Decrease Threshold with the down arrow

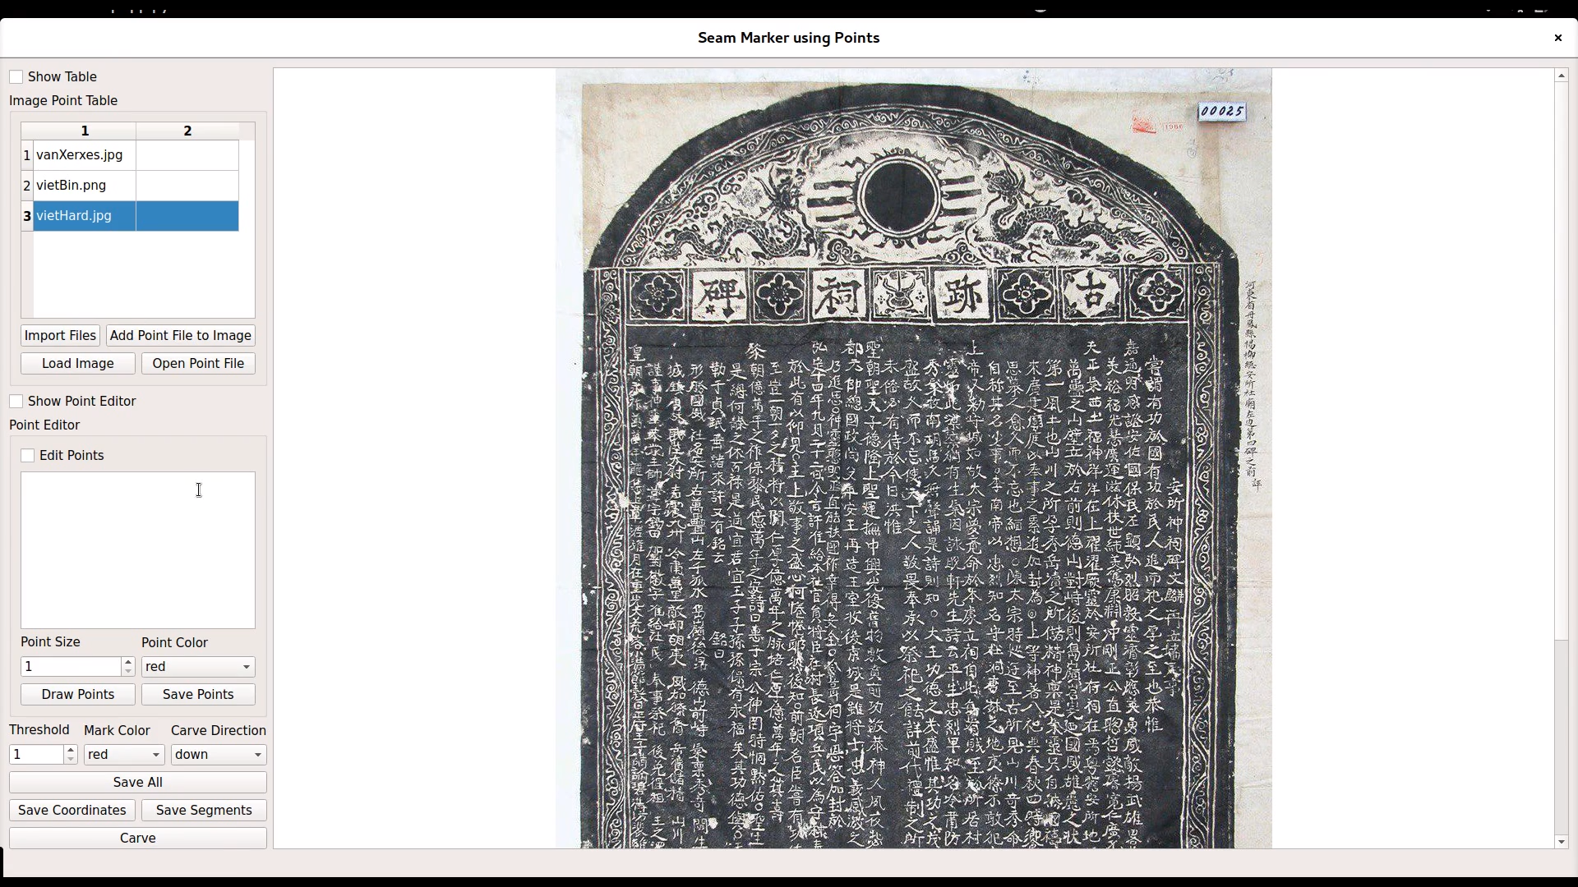[x=71, y=760]
